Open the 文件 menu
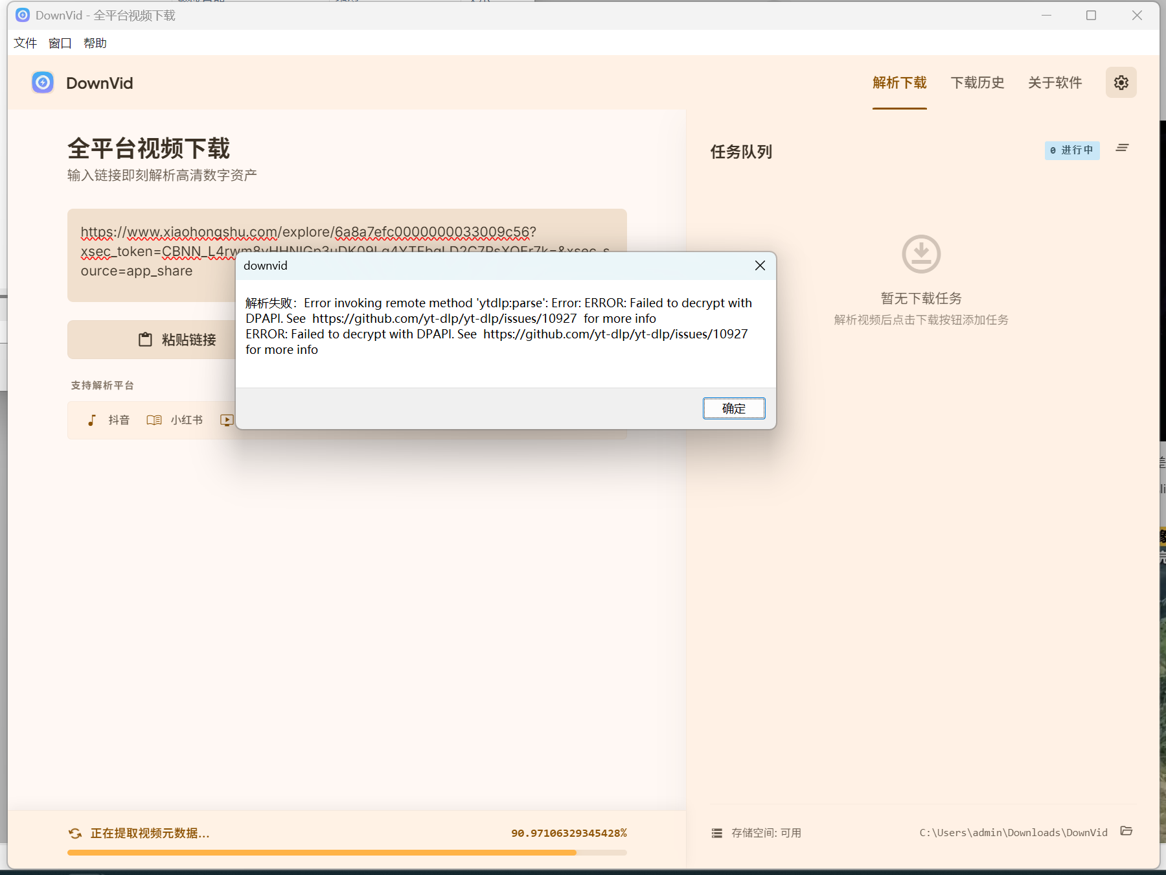Viewport: 1166px width, 875px height. coord(25,43)
